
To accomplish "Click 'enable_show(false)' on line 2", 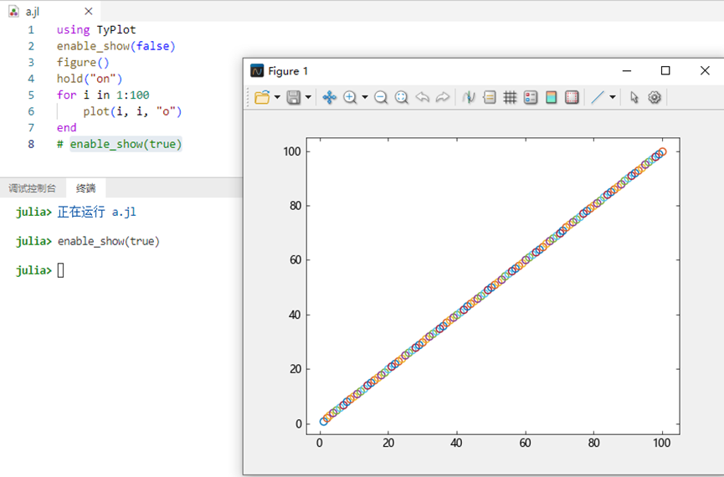I will pyautogui.click(x=116, y=46).
